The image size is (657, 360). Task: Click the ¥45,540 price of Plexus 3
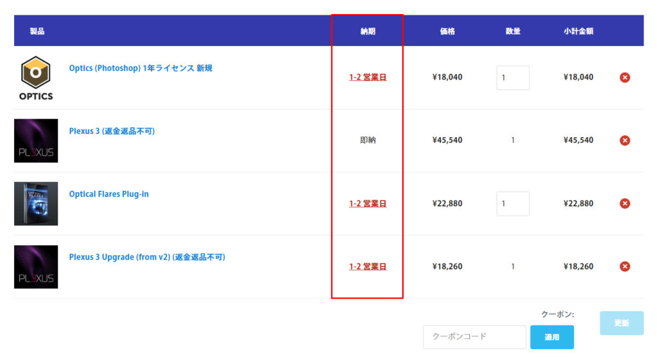tap(447, 140)
